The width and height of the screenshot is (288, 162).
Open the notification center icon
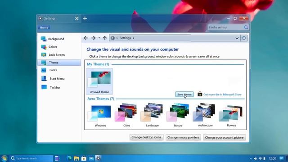[281, 158]
